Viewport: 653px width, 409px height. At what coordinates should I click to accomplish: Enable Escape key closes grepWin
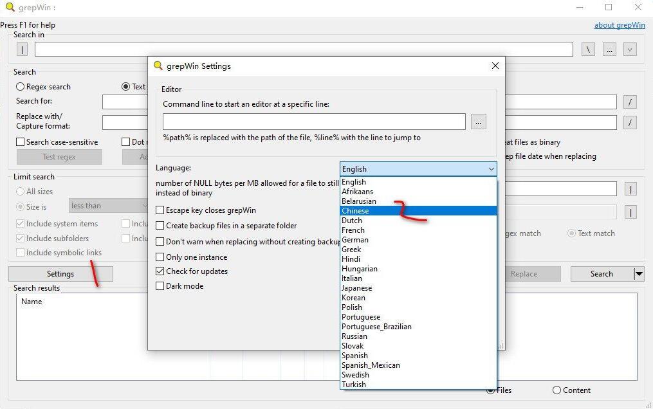point(160,210)
